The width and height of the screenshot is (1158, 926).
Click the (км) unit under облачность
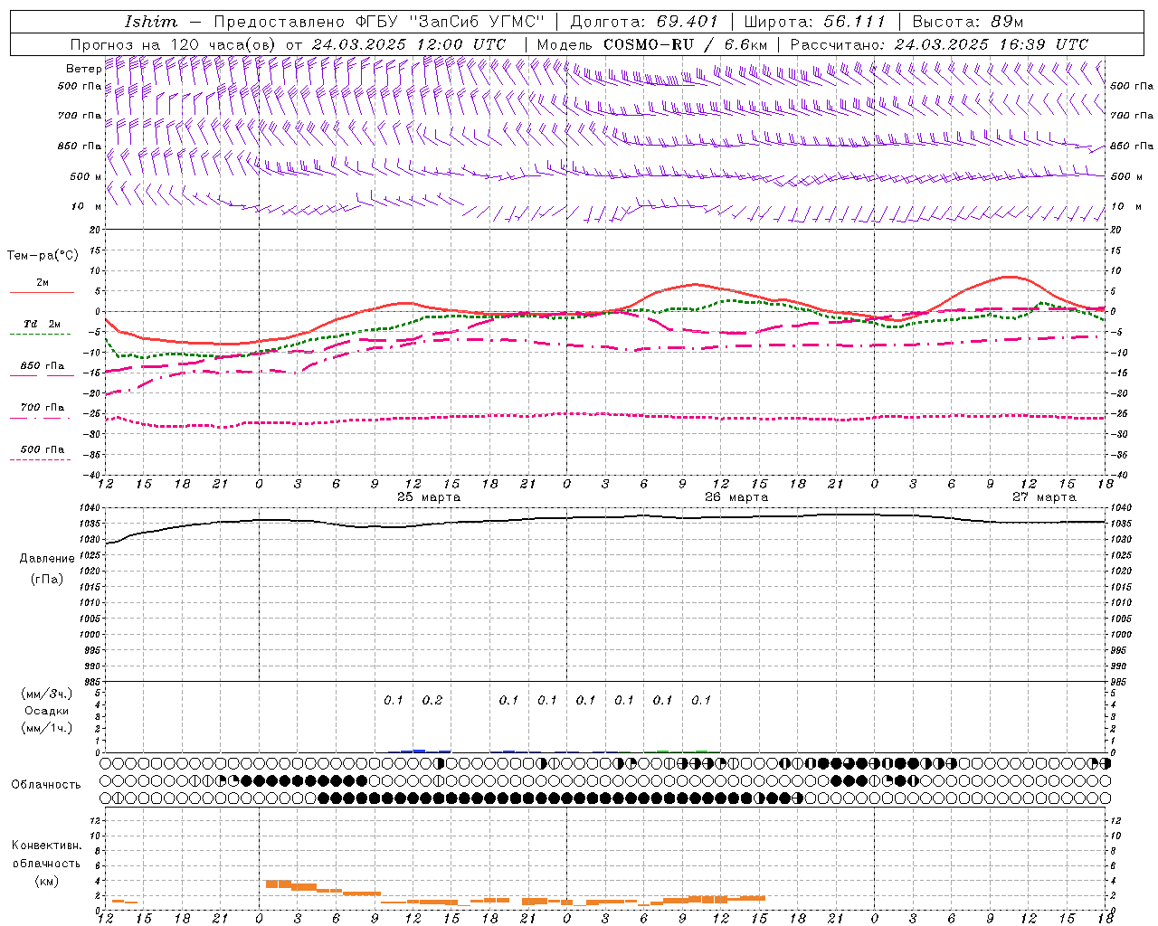[46, 880]
